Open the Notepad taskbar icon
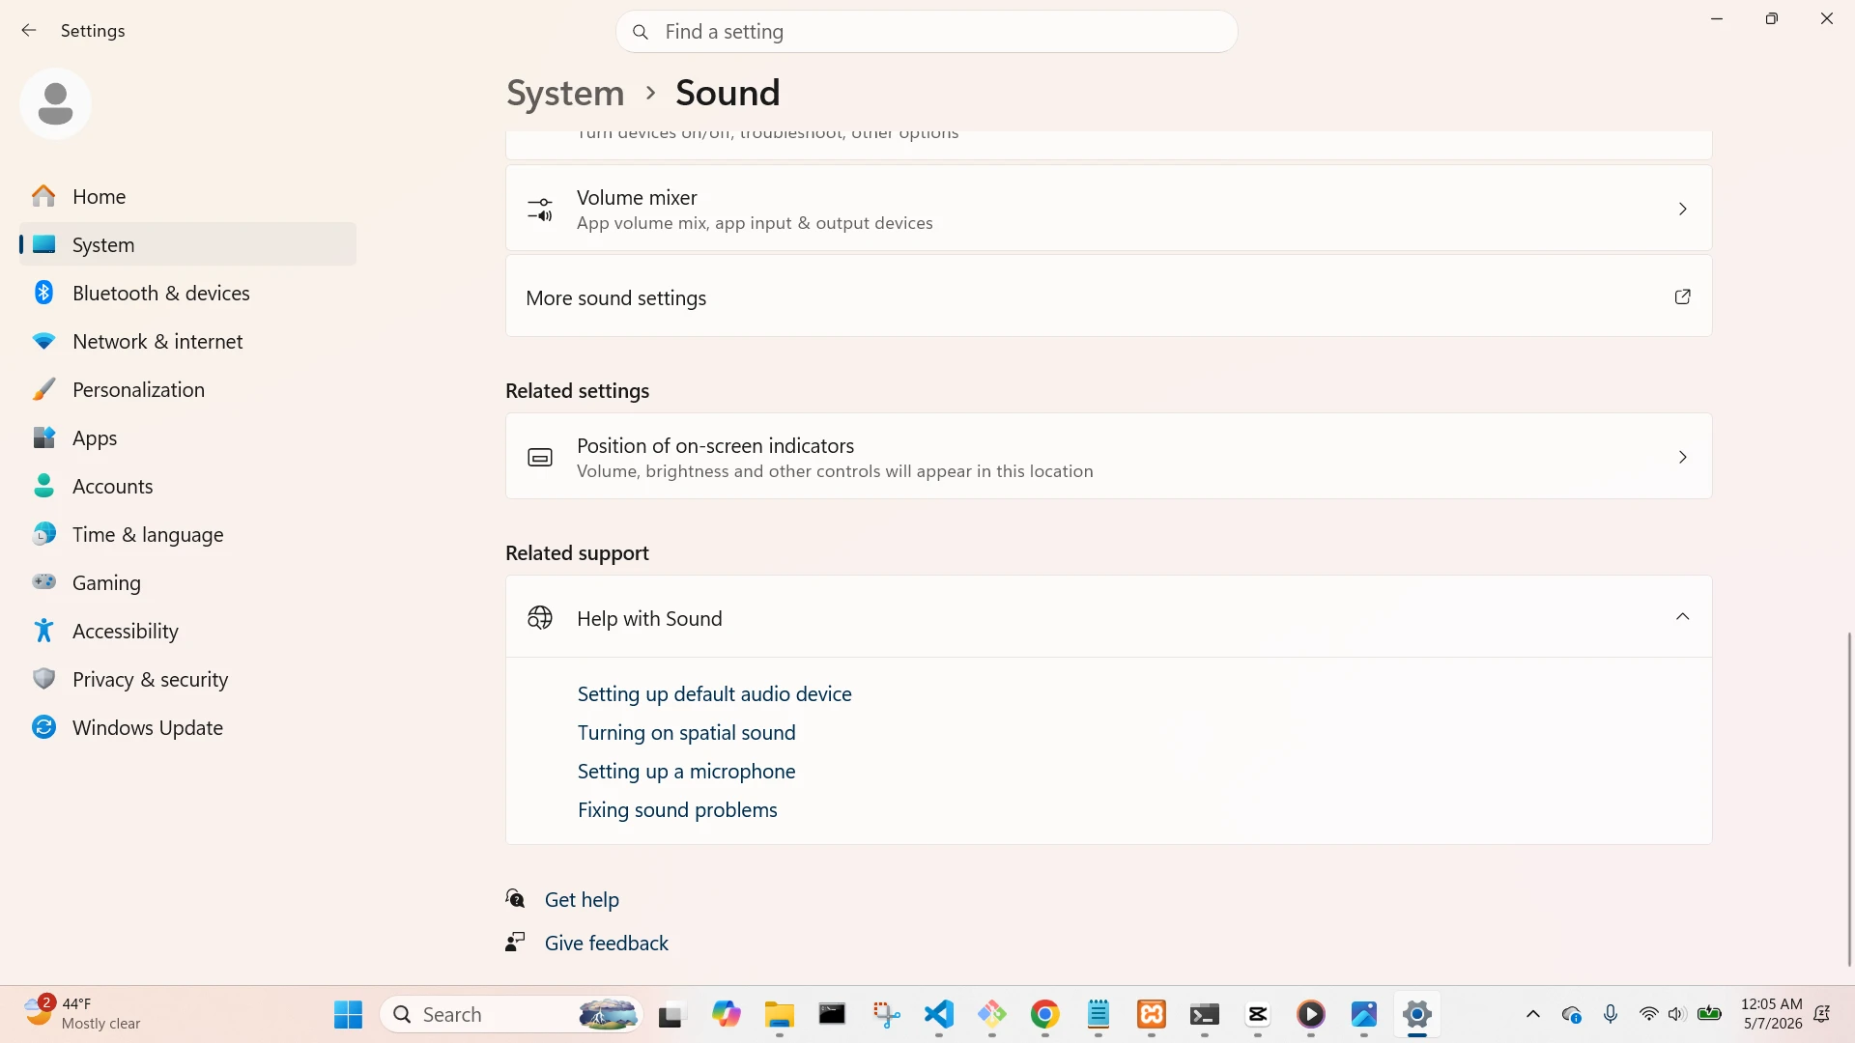 pos(1099,1014)
